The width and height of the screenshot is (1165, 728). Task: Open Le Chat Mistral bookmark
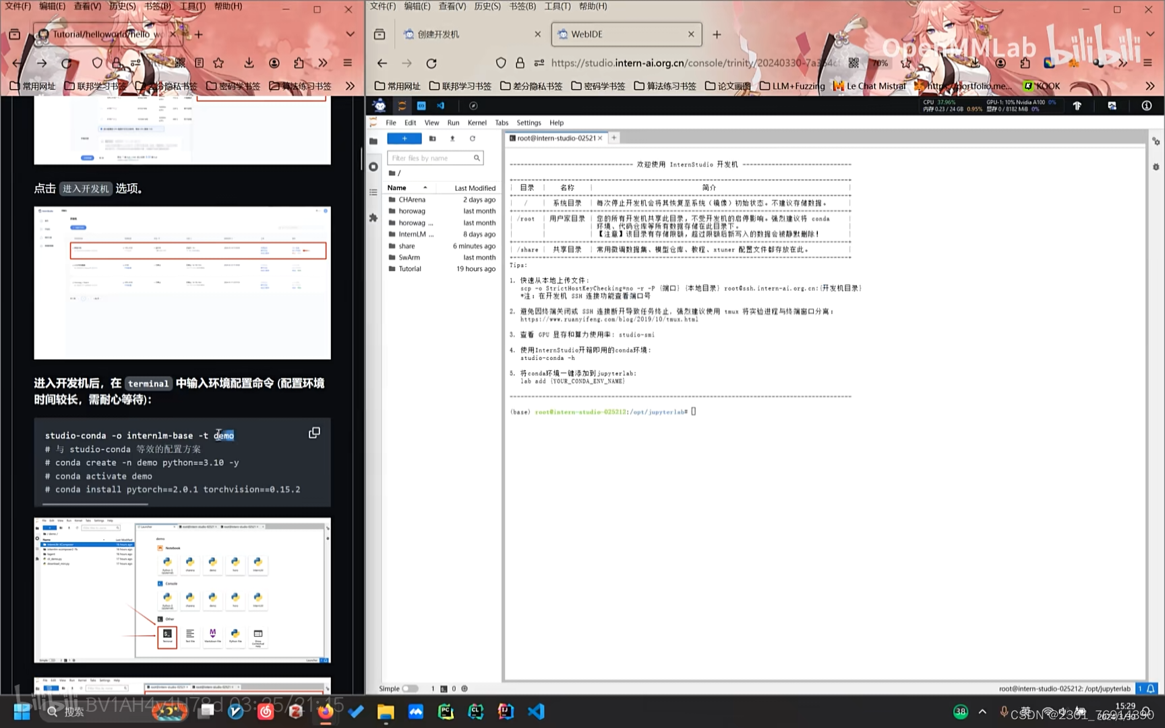870,86
